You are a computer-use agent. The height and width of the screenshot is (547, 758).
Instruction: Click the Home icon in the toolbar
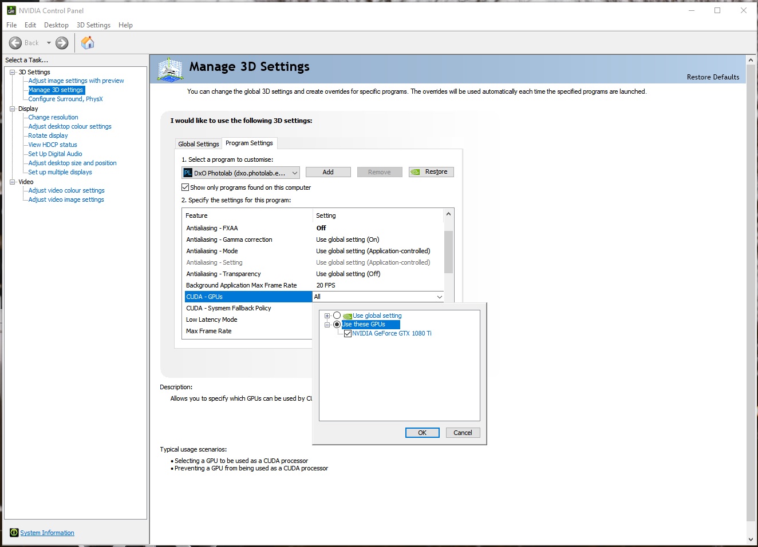88,43
